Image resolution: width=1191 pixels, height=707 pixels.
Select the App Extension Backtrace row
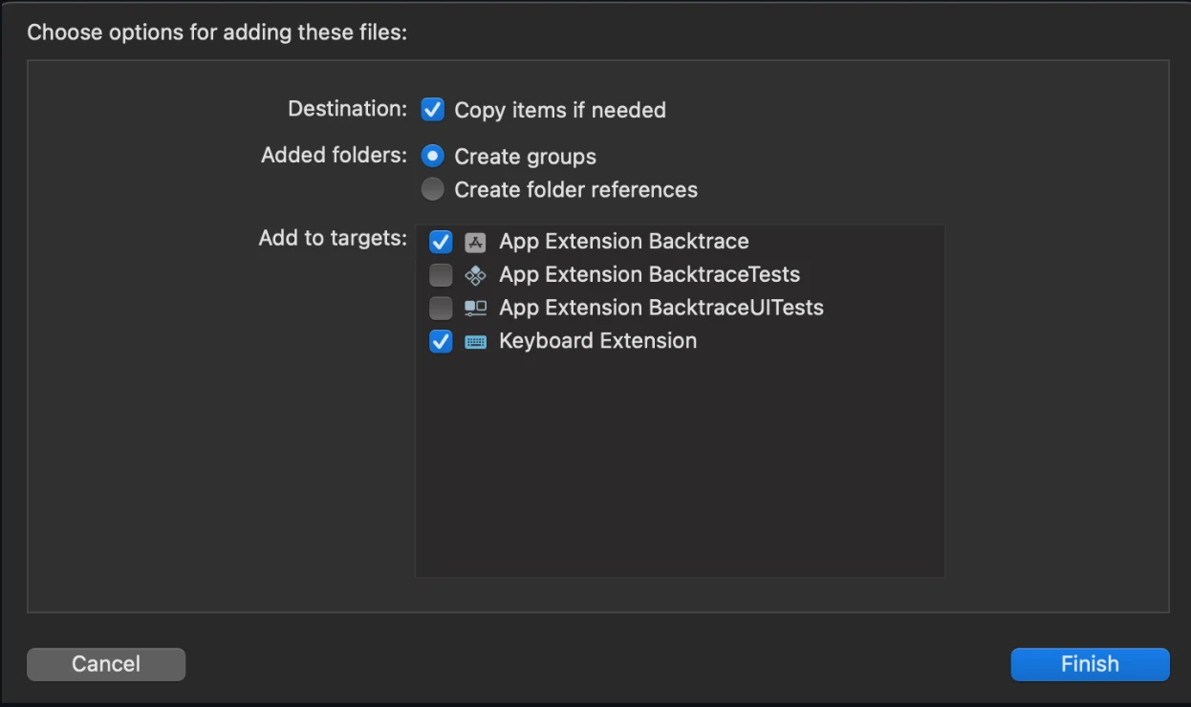pos(623,242)
